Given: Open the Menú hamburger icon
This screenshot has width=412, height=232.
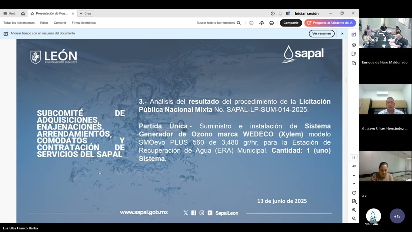Looking at the screenshot, I should pos(5,14).
